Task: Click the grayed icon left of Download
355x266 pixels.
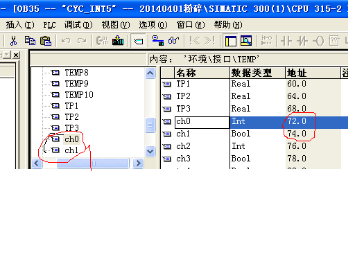Action: pos(102,41)
